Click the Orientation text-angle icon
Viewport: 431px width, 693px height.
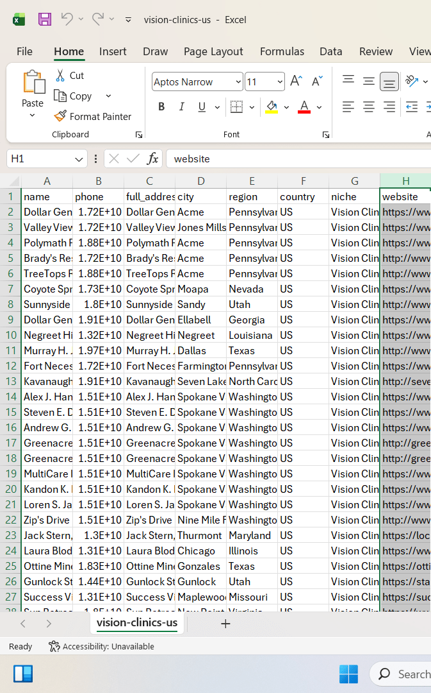412,81
